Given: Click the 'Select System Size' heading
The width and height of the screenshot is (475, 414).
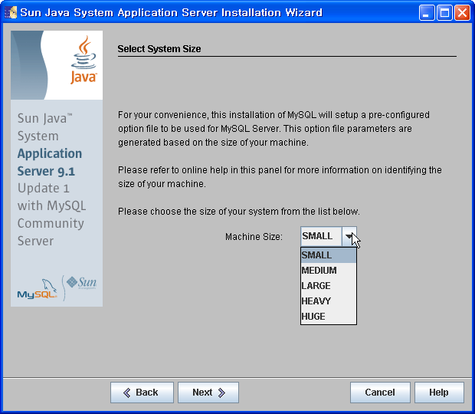Looking at the screenshot, I should click(159, 49).
